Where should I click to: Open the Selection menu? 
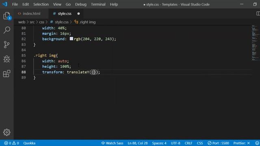pos(41,4)
